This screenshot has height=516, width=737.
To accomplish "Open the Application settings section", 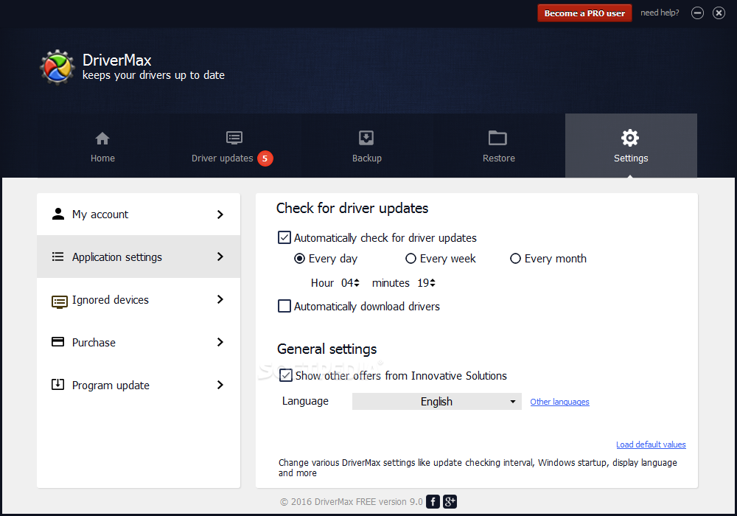I will pyautogui.click(x=139, y=257).
